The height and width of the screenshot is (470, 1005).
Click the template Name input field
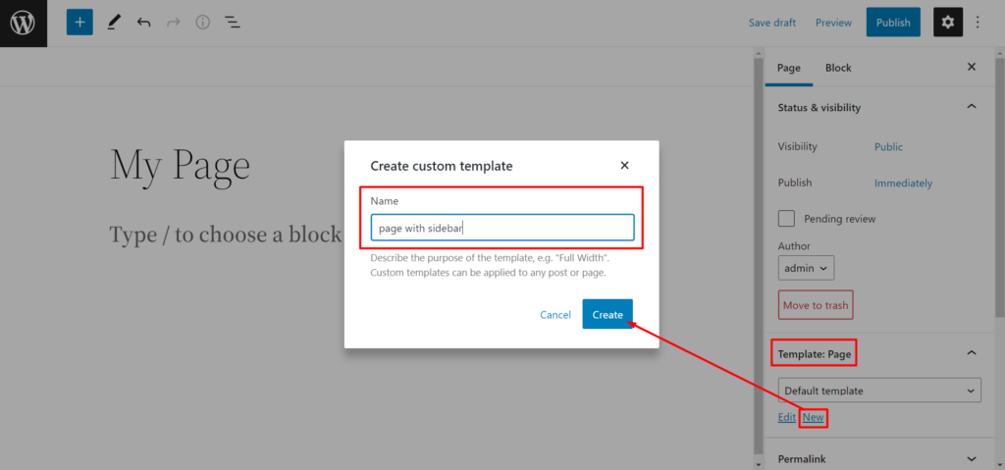[x=502, y=228]
